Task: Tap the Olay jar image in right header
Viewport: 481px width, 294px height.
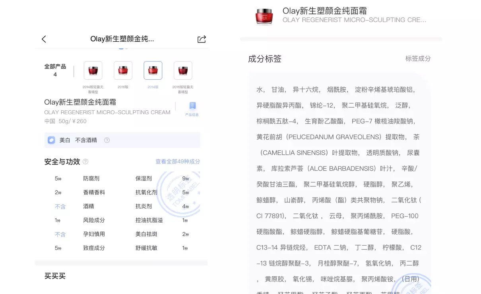Action: pyautogui.click(x=264, y=16)
